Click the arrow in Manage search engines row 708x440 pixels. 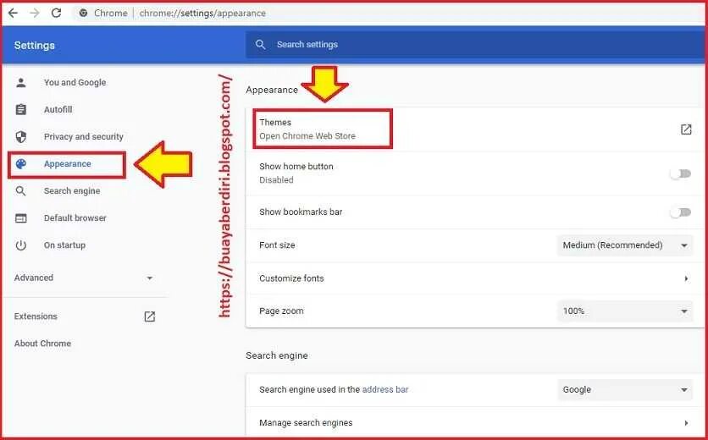[x=686, y=423]
